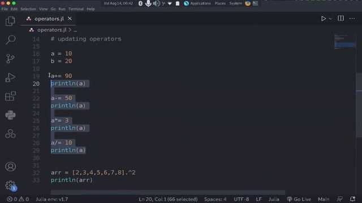Open the Run and Debug view
The image size is (362, 203).
10,78
